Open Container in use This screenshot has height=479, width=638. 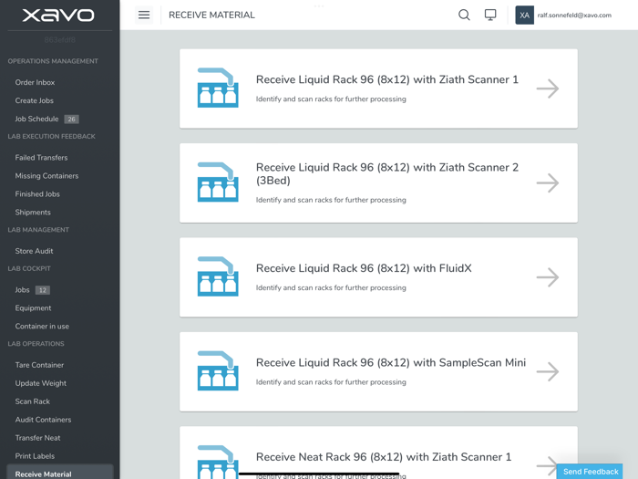coord(42,327)
